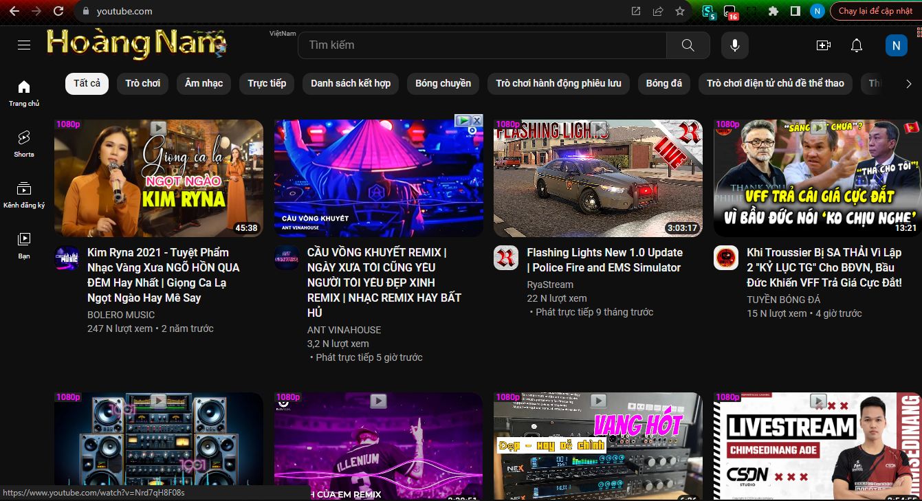This screenshot has height=501, width=922.
Task: Open Kim Ryna video thumbnail
Action: click(x=159, y=179)
